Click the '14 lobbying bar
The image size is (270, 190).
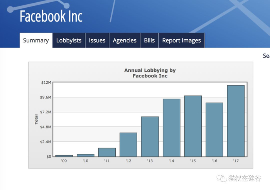point(172,128)
